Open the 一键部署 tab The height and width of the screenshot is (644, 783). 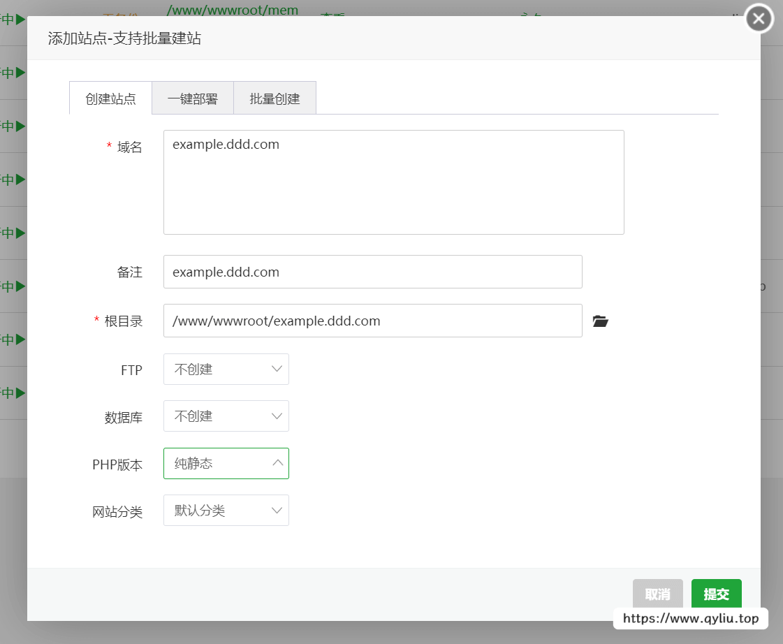(192, 98)
